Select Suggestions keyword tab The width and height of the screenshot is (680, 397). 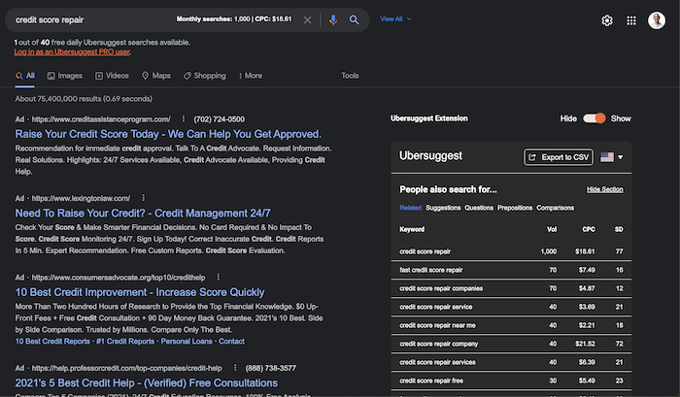[443, 208]
